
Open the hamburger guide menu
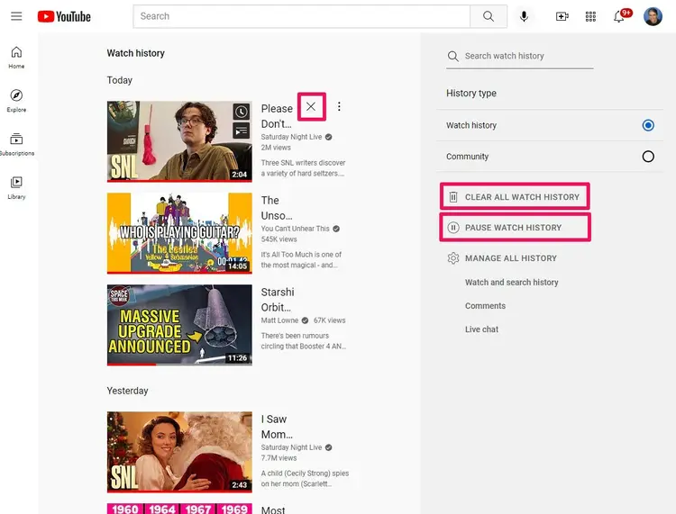coord(16,16)
